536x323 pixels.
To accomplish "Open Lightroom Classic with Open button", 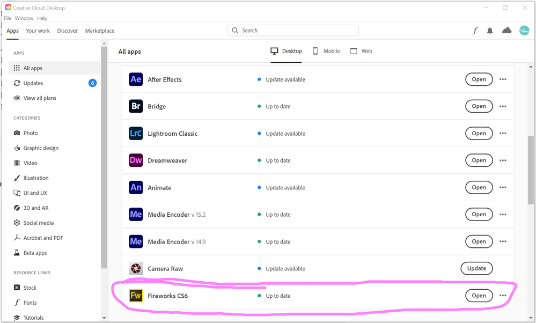I will (479, 133).
